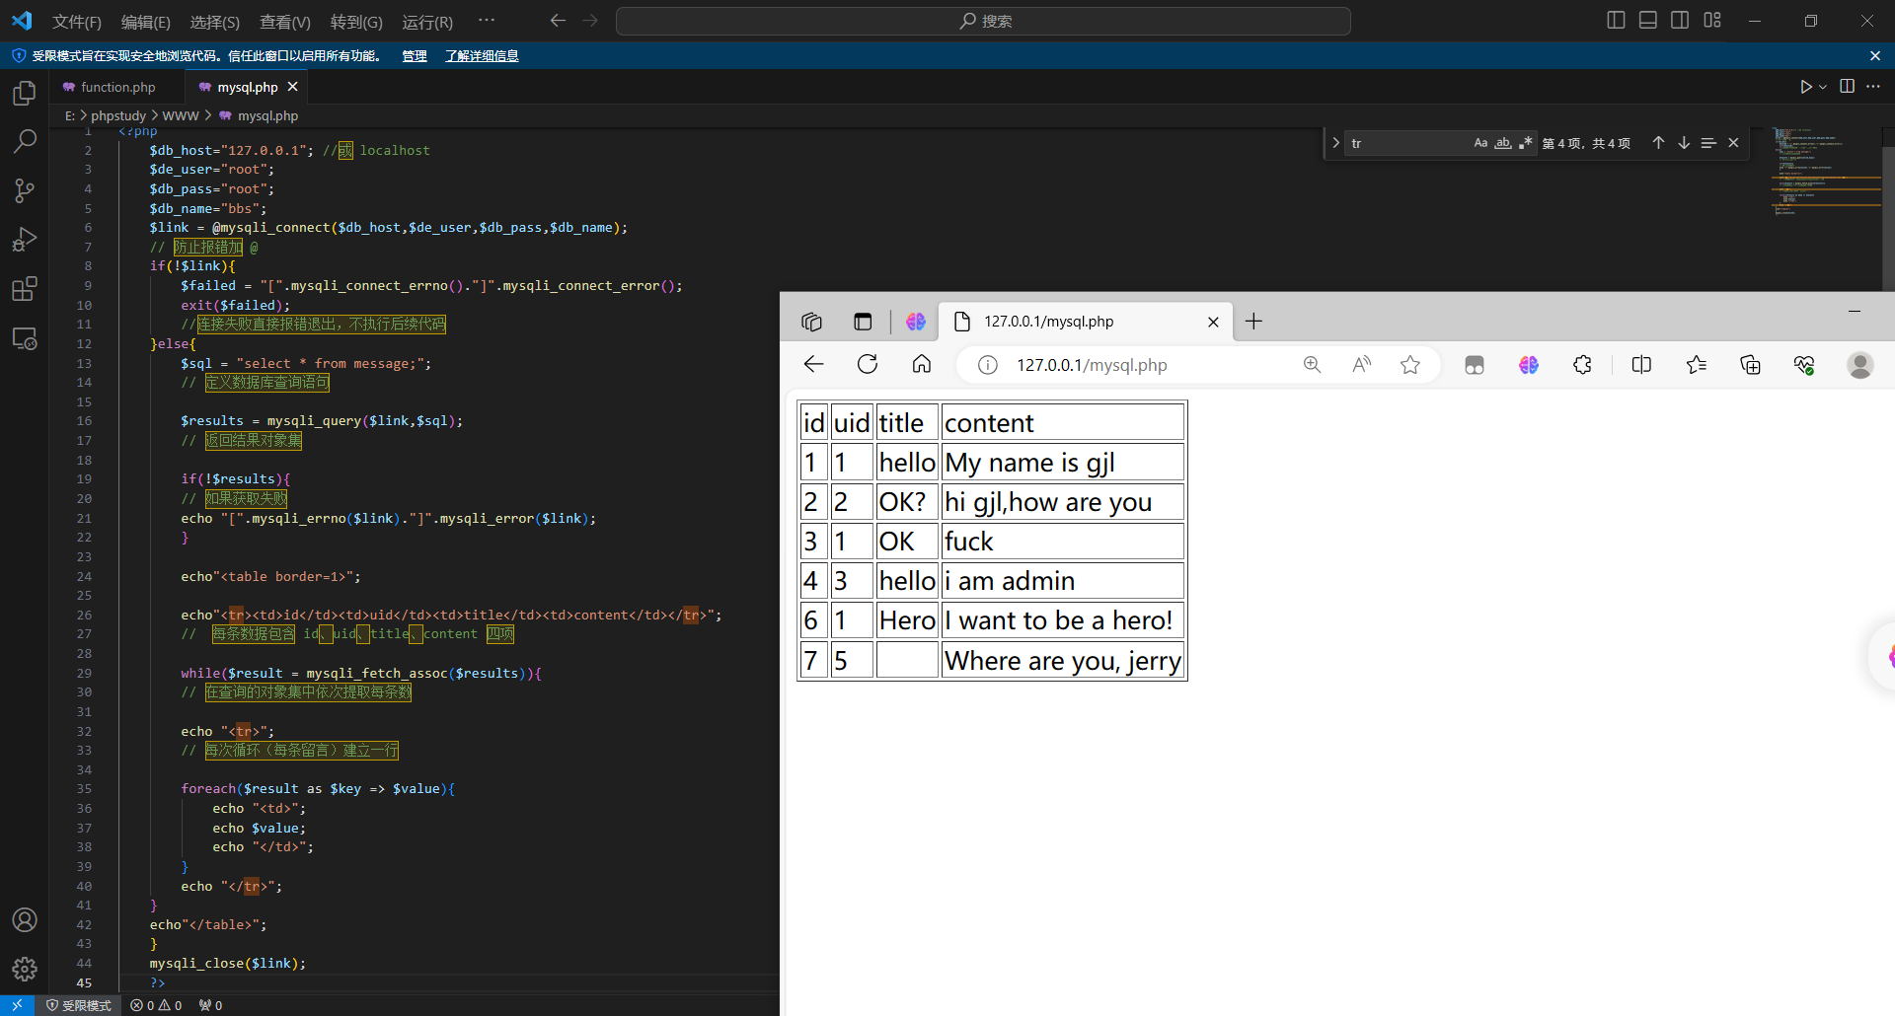Expand the replace field in find widget
Image resolution: width=1895 pixels, height=1016 pixels.
coord(1335,143)
